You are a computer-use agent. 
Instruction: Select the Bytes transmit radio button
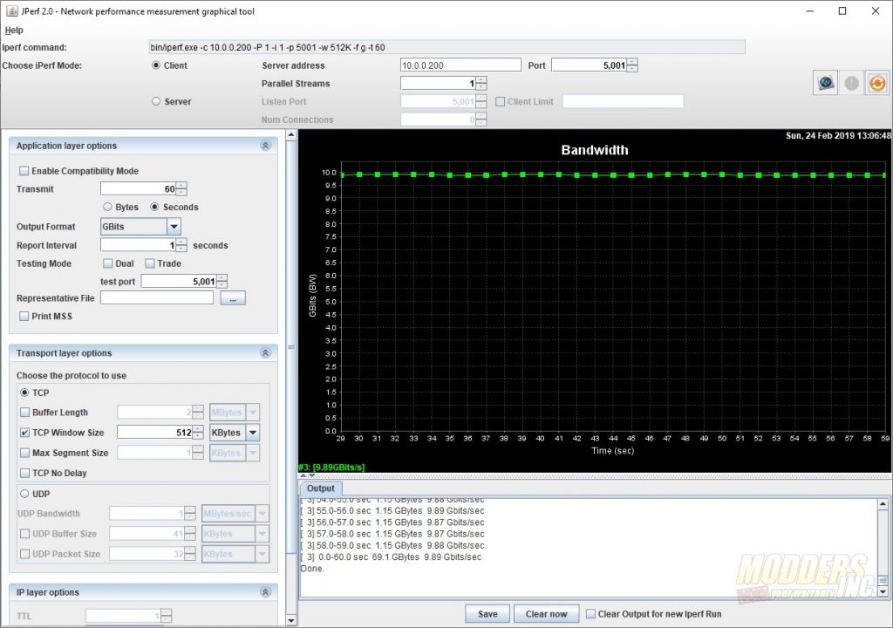point(107,207)
